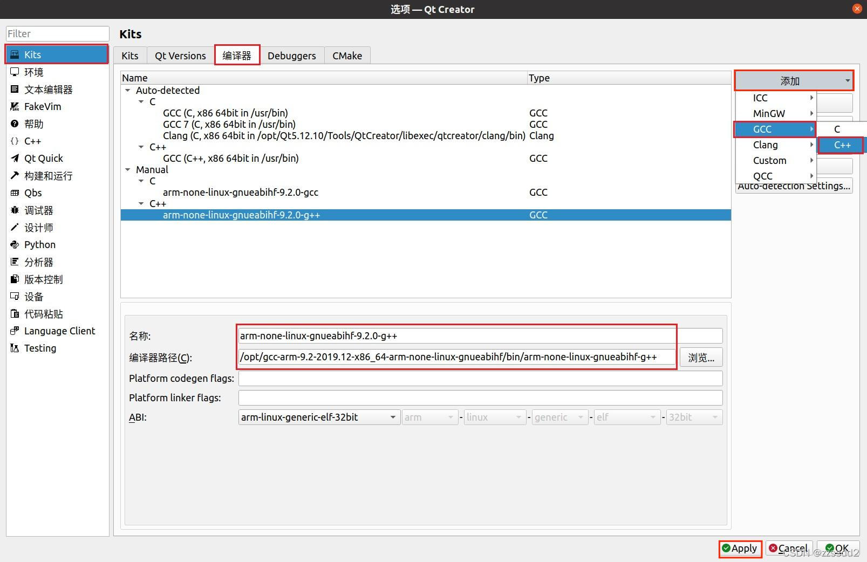Click the 编译器路径 path field
The width and height of the screenshot is (867, 562).
pyautogui.click(x=457, y=357)
